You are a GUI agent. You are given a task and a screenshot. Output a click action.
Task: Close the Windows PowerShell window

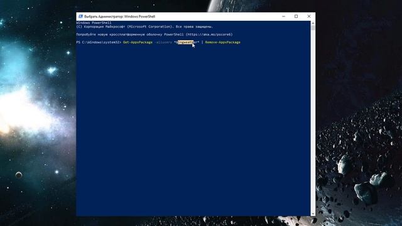pos(309,16)
